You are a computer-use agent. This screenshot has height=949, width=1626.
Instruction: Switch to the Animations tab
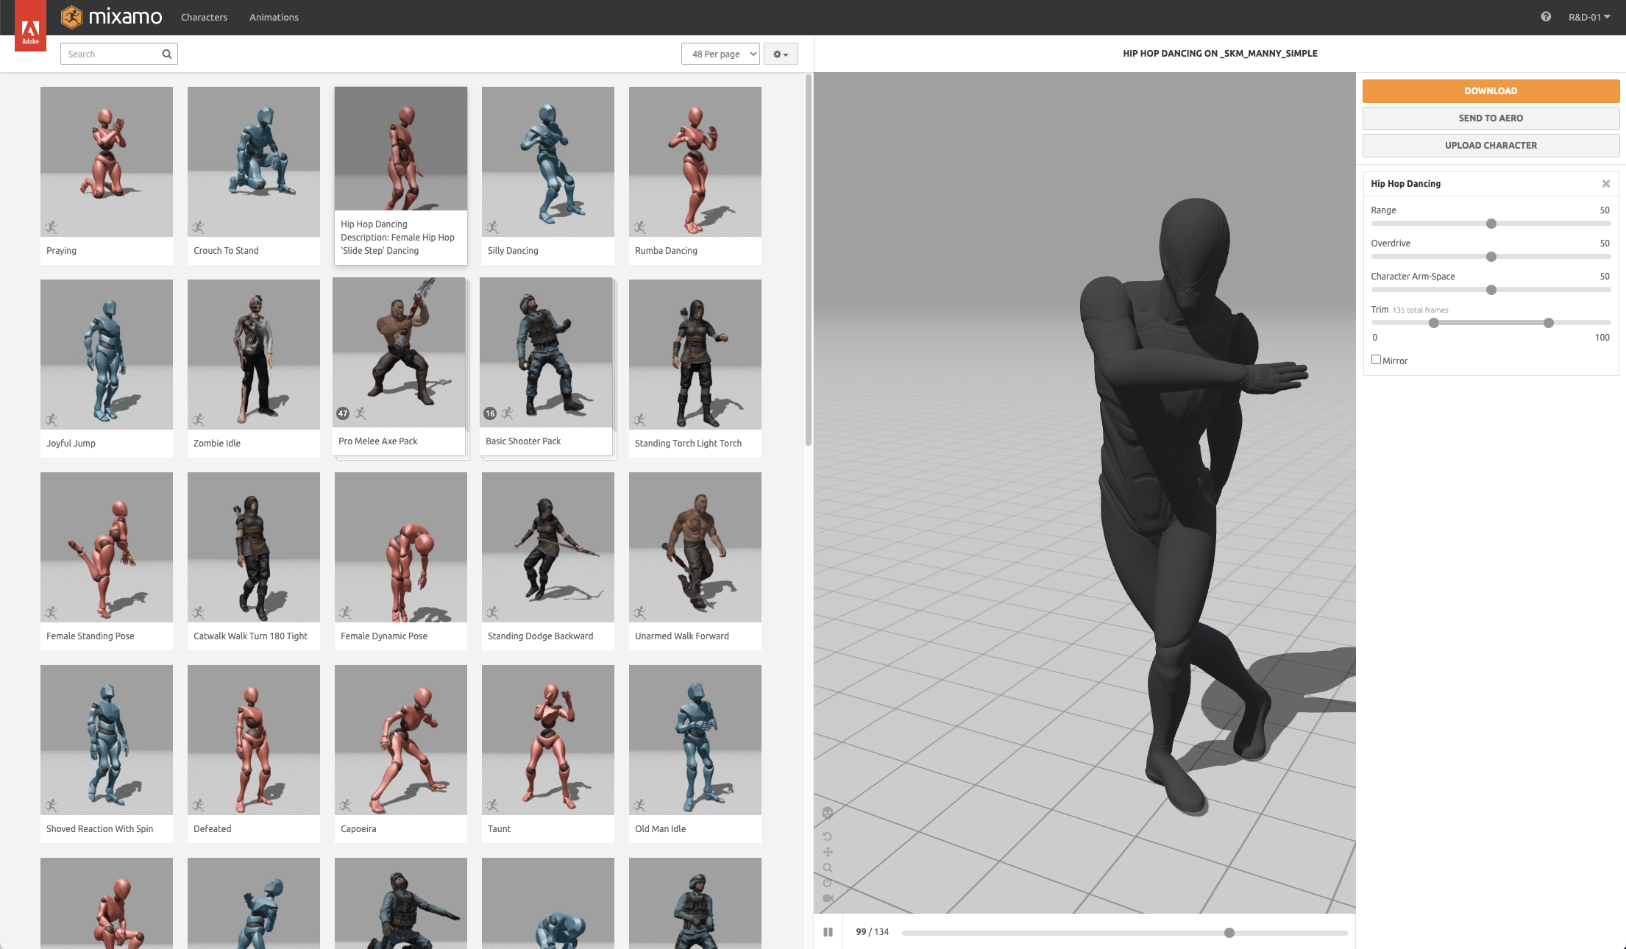click(x=274, y=17)
